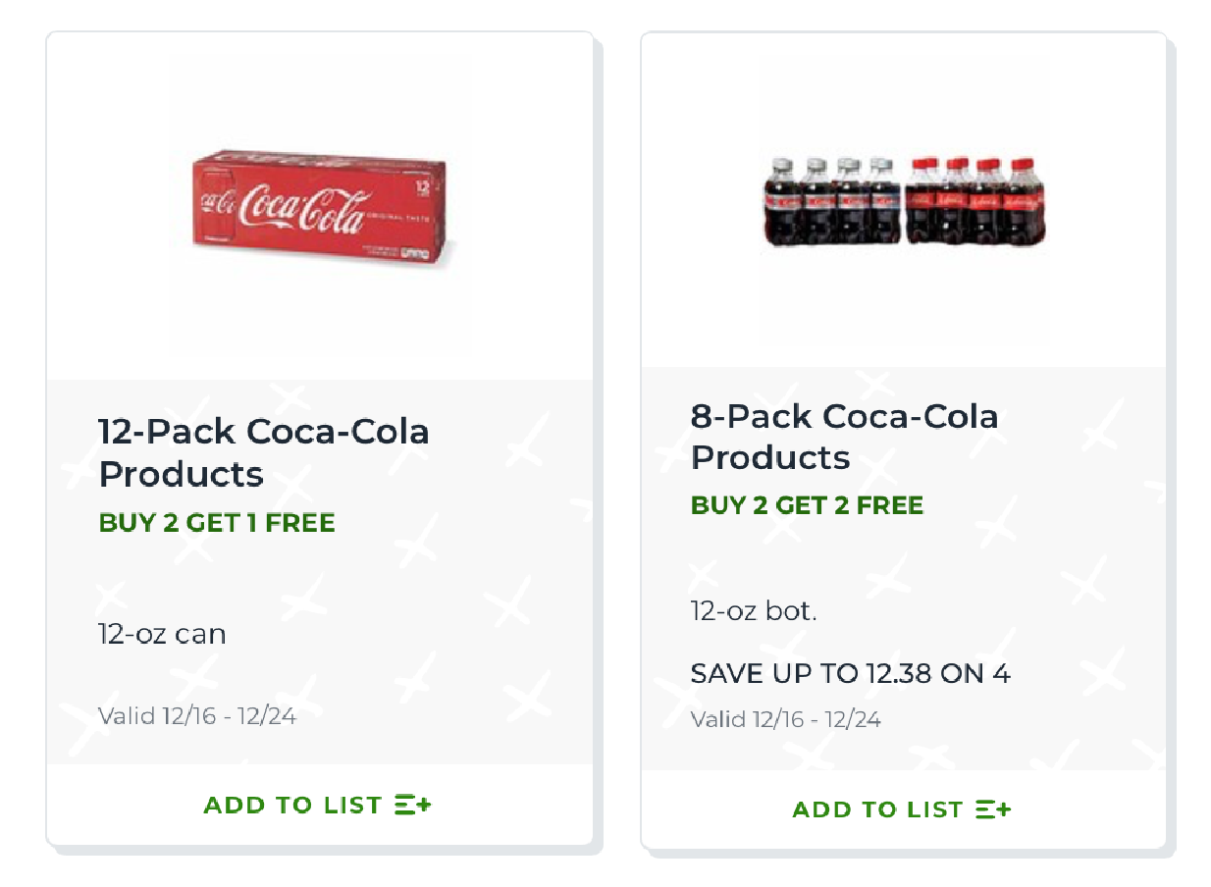Click the 12-Pack Coca-Cola Products title

264,452
